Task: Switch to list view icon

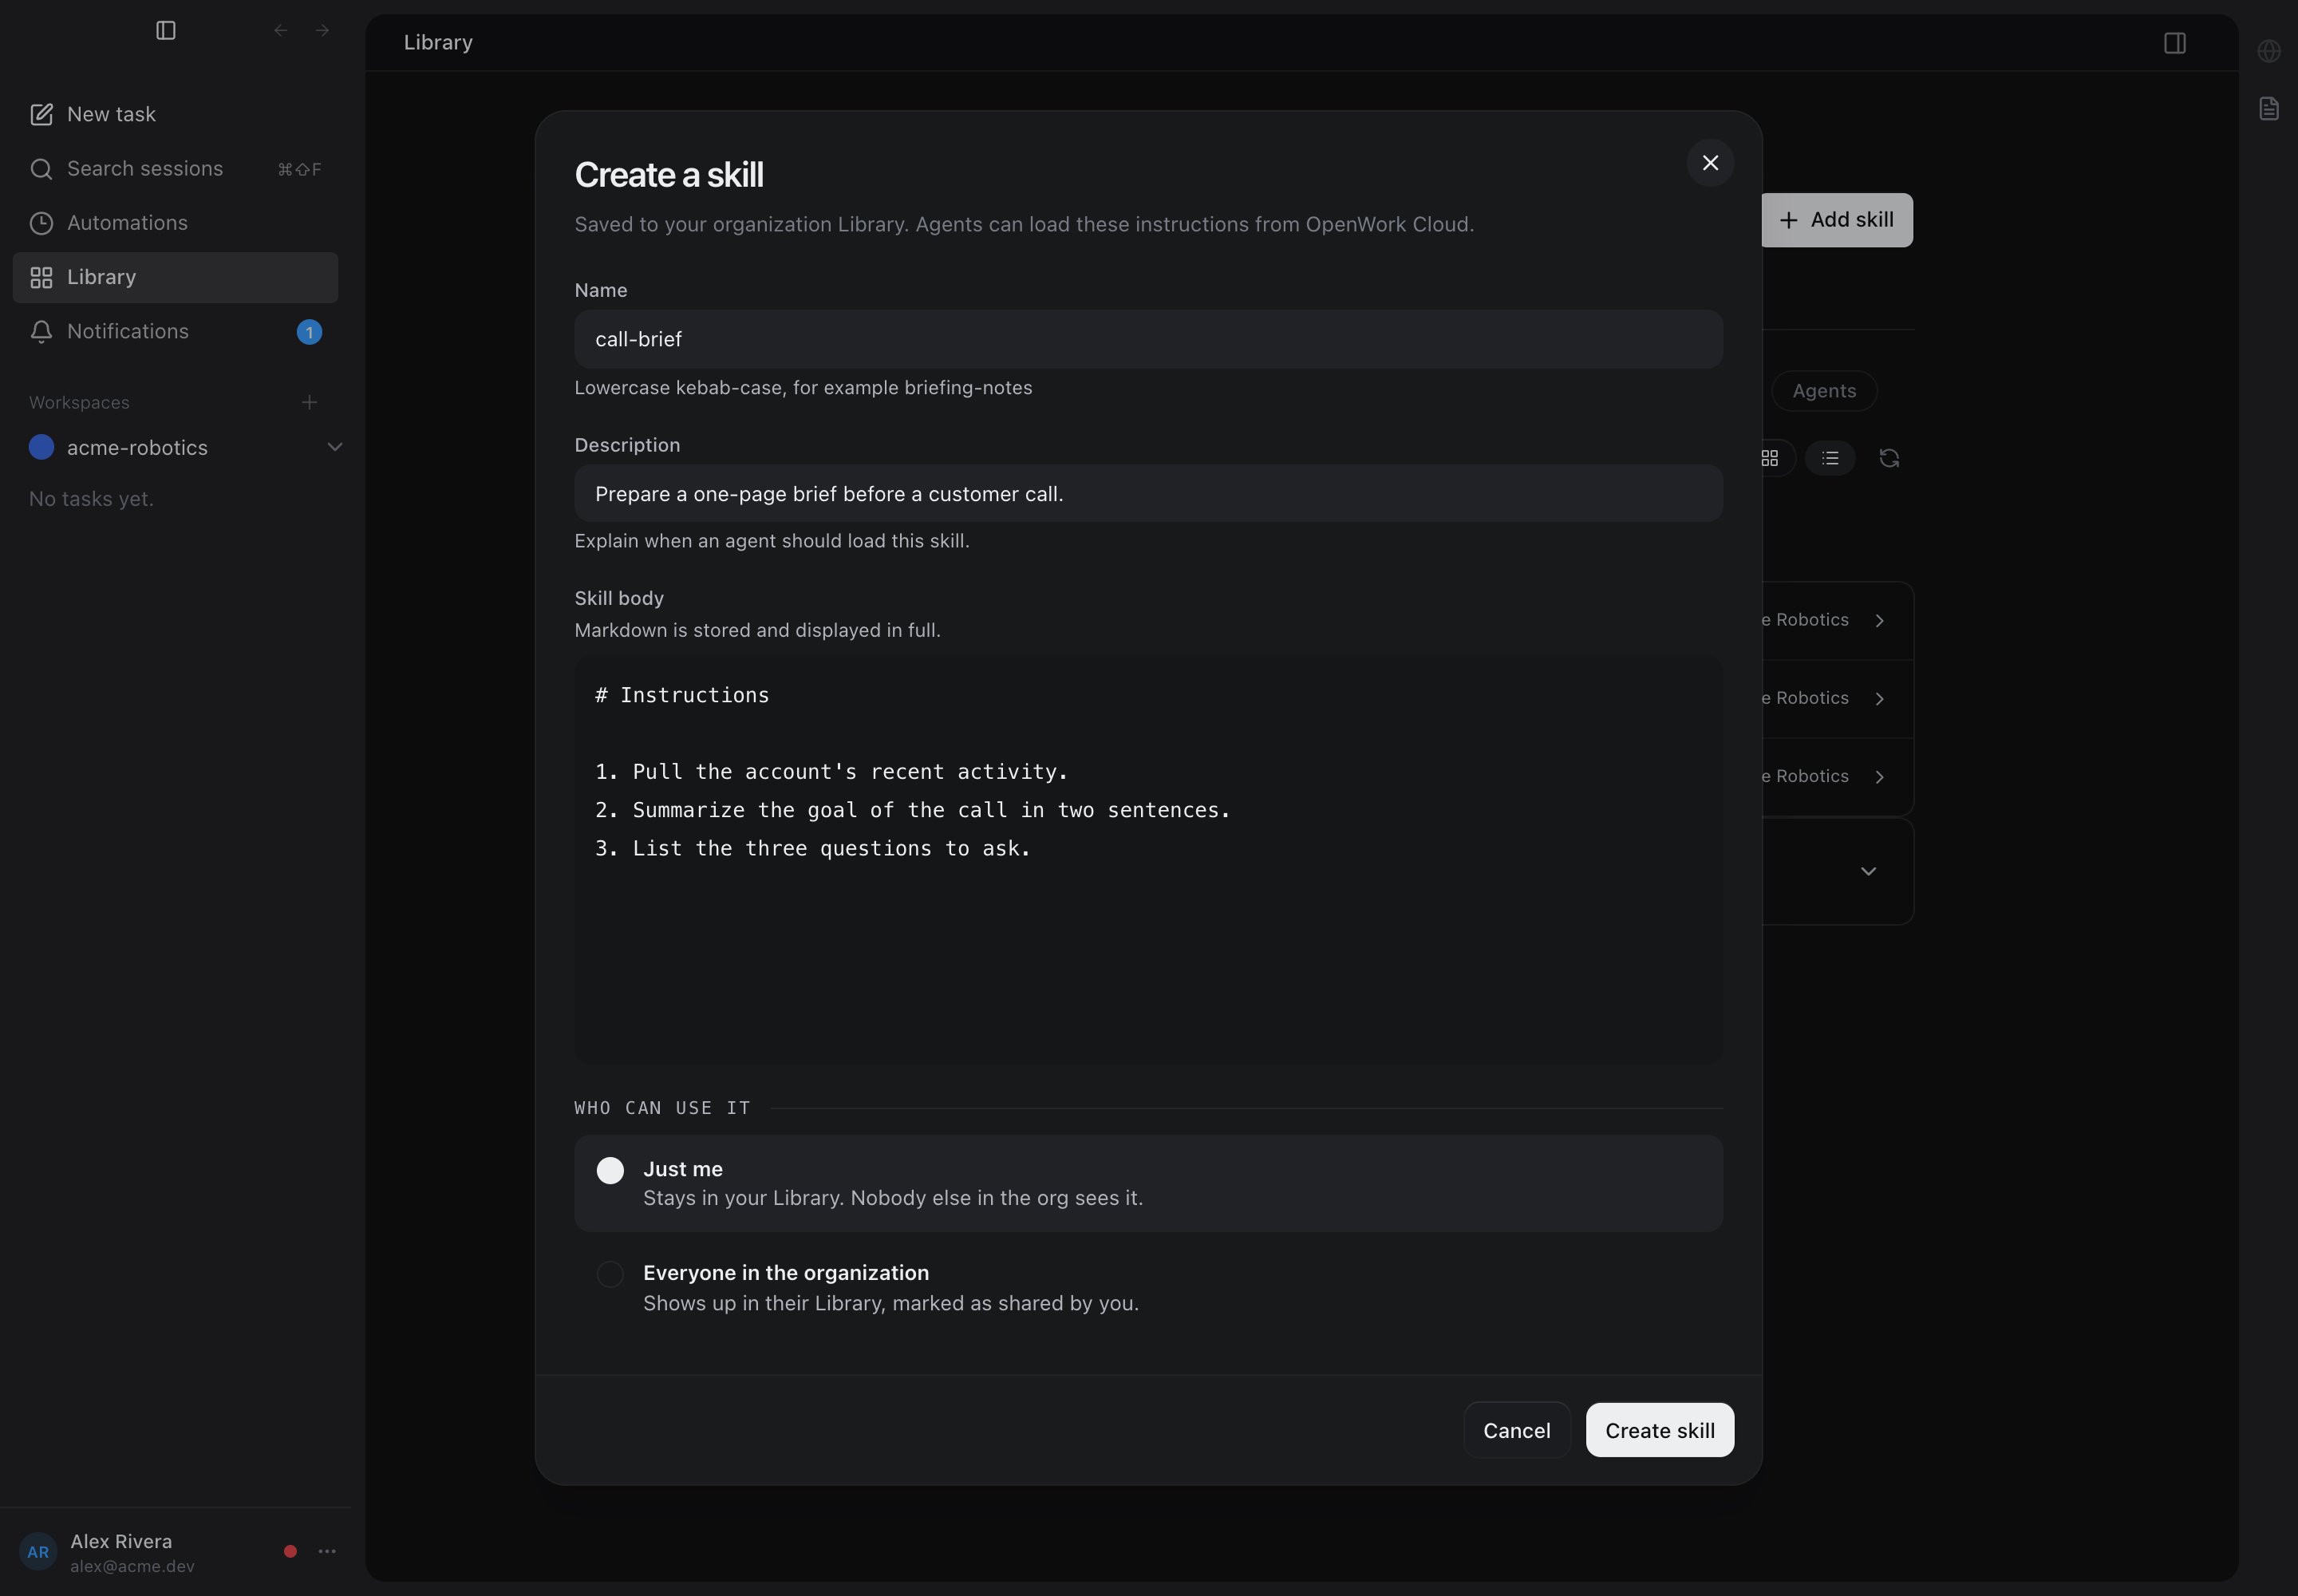Action: (1830, 458)
